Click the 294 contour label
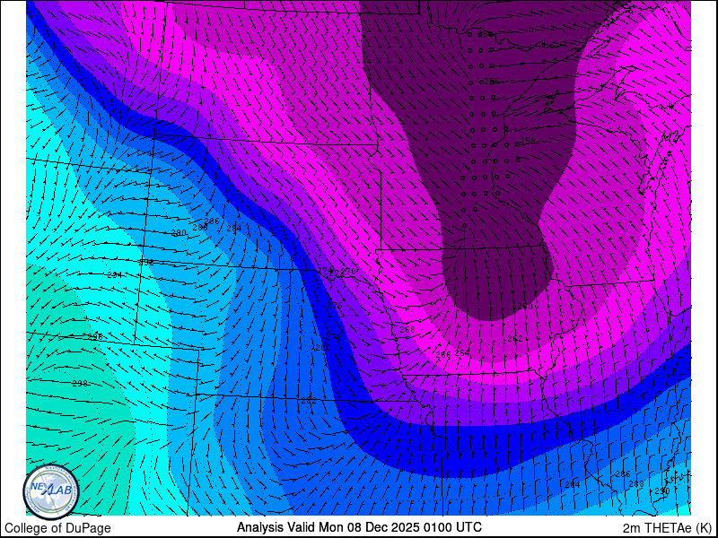 pos(115,275)
